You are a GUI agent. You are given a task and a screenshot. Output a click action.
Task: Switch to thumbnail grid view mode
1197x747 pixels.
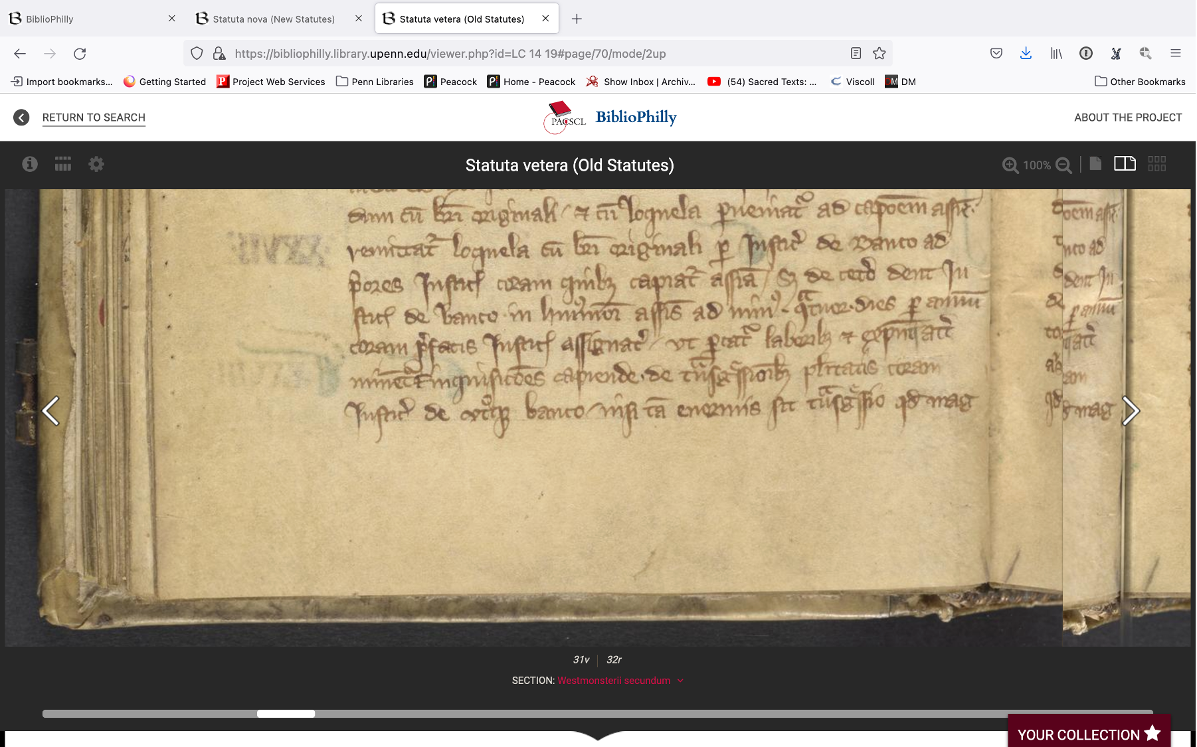[x=1156, y=163]
